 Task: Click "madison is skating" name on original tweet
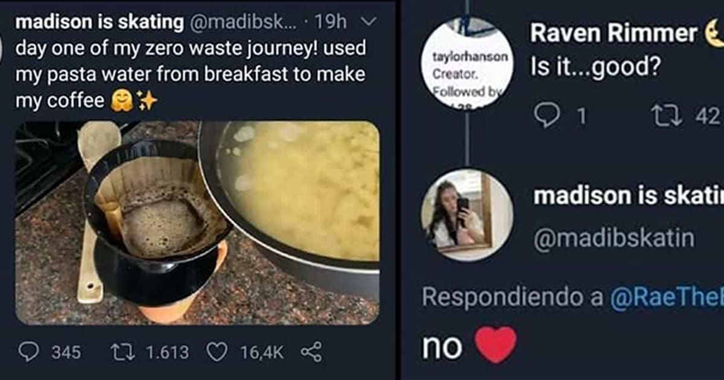tap(100, 22)
